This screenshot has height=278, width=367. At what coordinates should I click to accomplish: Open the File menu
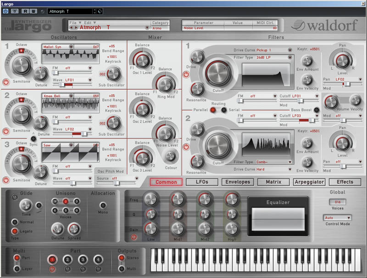point(73,22)
